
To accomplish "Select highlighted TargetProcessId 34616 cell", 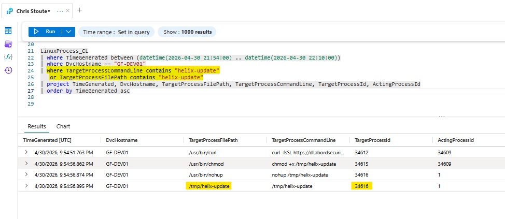I will click(x=362, y=186).
